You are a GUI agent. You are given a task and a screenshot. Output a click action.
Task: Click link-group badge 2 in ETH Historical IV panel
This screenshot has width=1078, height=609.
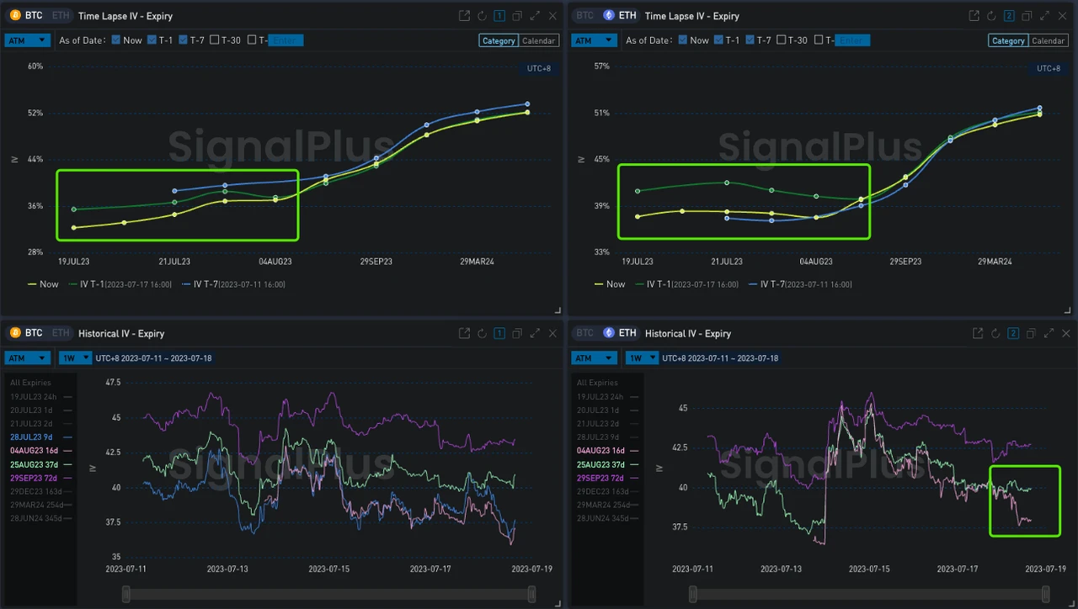click(x=1013, y=334)
